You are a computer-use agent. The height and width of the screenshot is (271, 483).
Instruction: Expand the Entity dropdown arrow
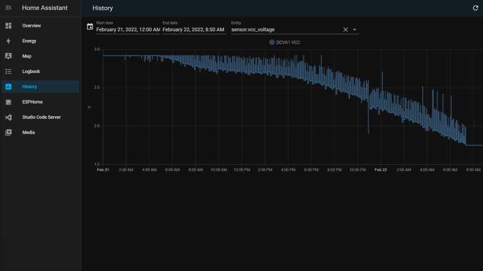[x=355, y=29]
